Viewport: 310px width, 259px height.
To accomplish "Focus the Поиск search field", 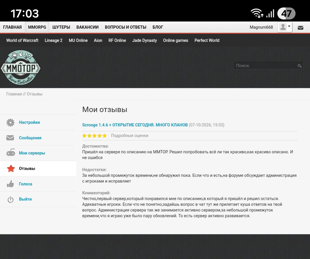I will [x=268, y=66].
